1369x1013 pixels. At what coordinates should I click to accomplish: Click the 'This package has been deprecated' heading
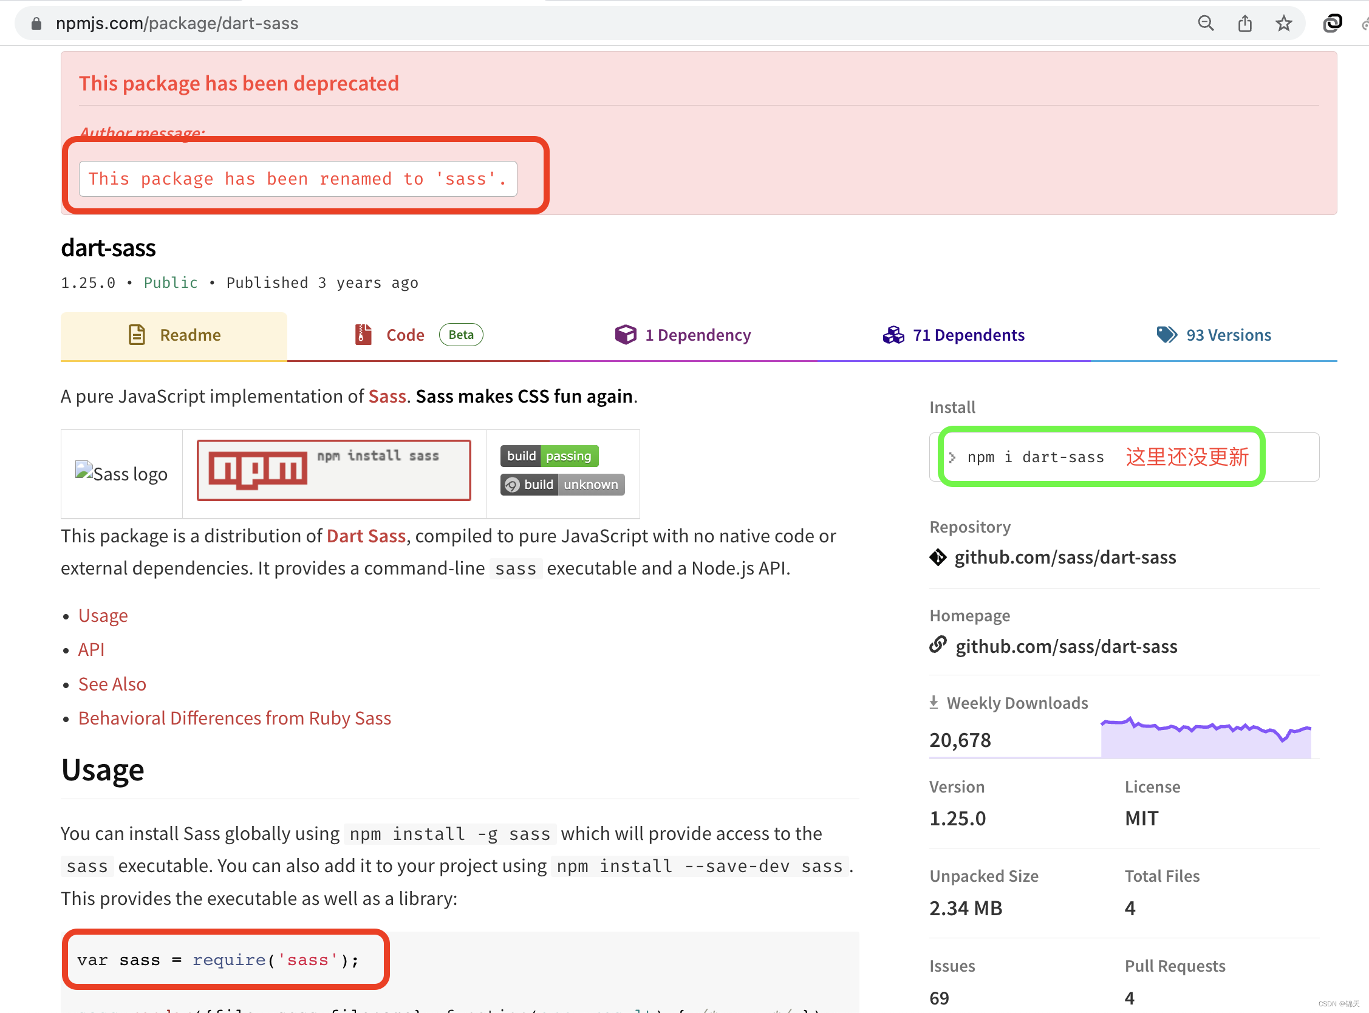click(239, 83)
